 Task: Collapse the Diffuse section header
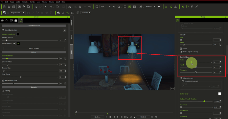coord(34,52)
